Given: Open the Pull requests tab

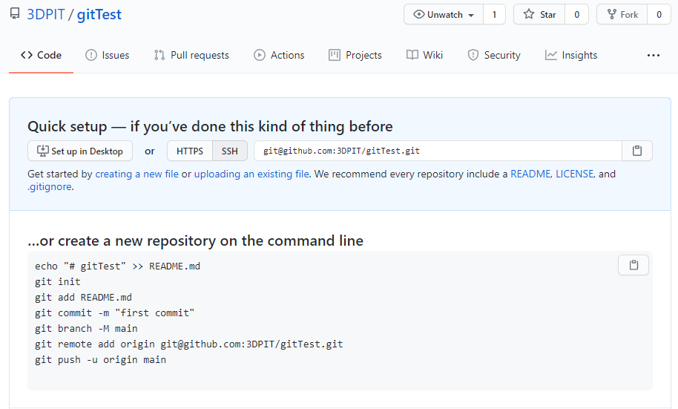Looking at the screenshot, I should click(x=191, y=55).
